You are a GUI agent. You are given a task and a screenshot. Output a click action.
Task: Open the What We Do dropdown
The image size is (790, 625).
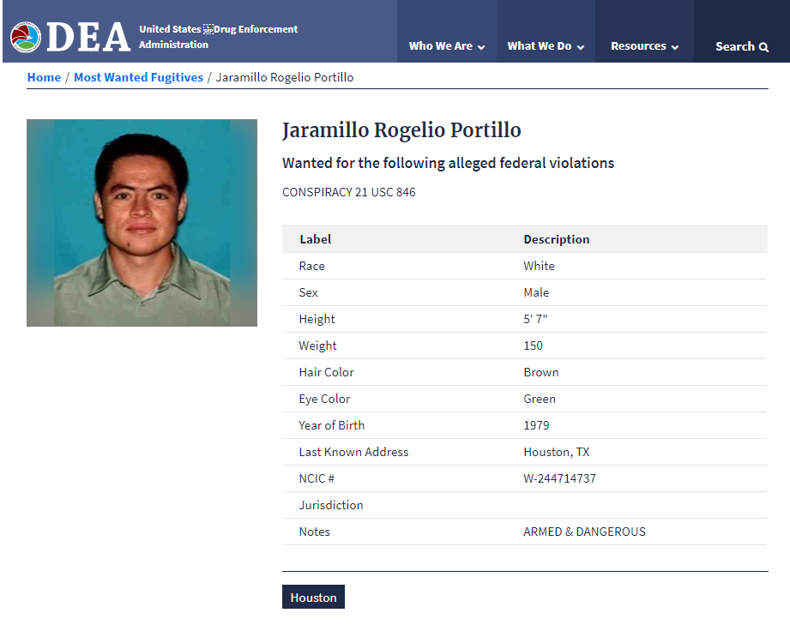[x=546, y=46]
